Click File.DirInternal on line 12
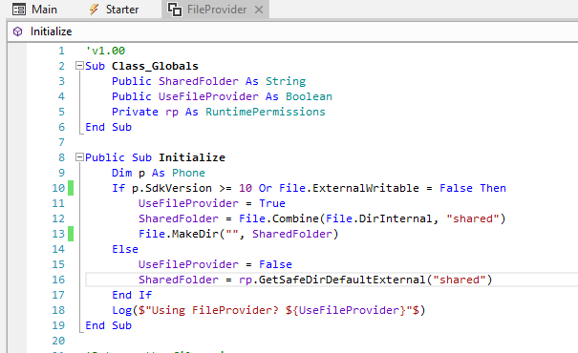Viewport: 578px width, 353px height. coord(379,218)
